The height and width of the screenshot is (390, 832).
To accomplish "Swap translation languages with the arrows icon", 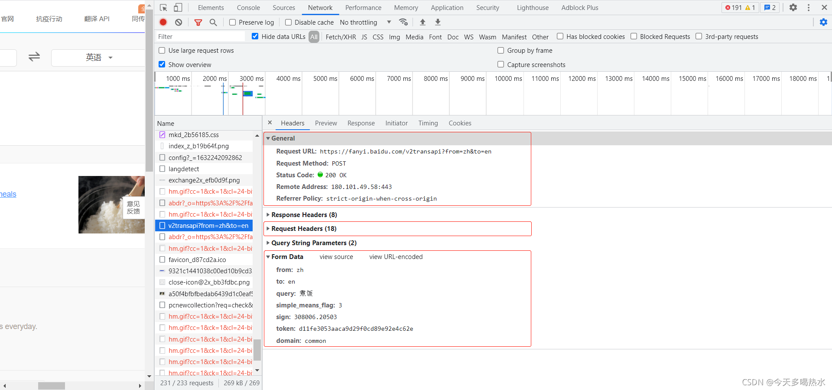I will pos(34,57).
